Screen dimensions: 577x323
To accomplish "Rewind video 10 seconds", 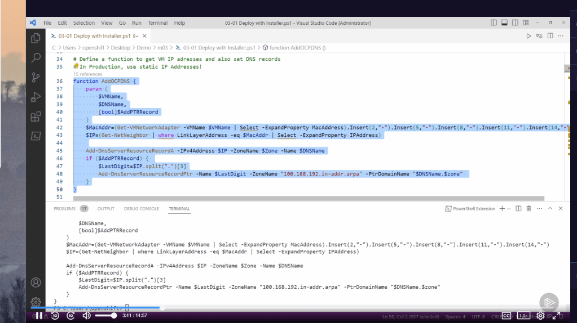I will (x=55, y=316).
